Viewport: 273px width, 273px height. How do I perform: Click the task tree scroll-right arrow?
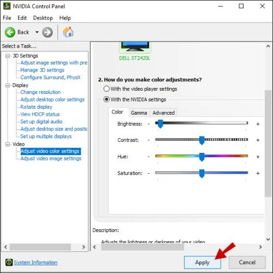[84, 247]
